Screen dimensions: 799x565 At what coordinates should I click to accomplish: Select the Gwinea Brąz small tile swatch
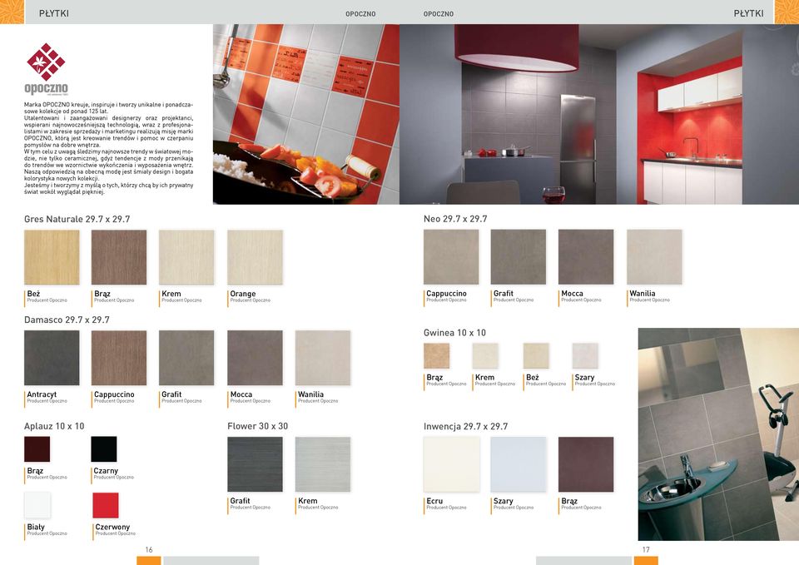coord(437,355)
